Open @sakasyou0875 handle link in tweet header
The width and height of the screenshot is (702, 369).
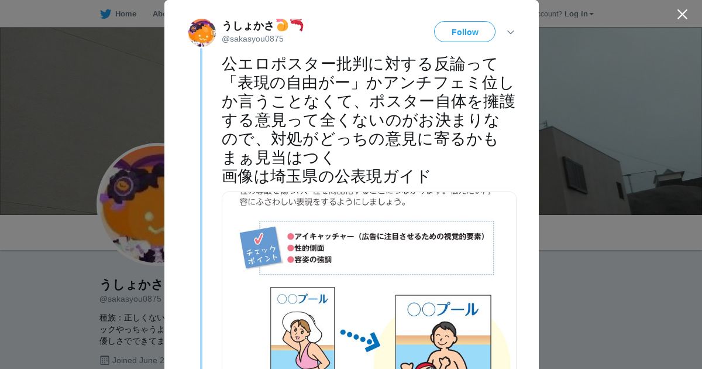tap(253, 39)
